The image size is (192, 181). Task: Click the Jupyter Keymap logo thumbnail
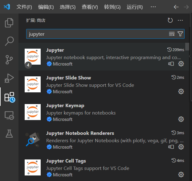(x=33, y=112)
